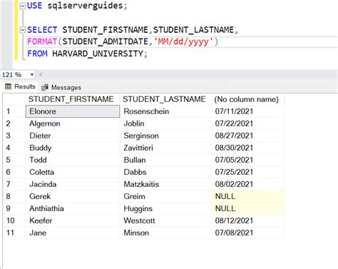Select the Gerek cell
The height and width of the screenshot is (269, 338).
(73, 196)
